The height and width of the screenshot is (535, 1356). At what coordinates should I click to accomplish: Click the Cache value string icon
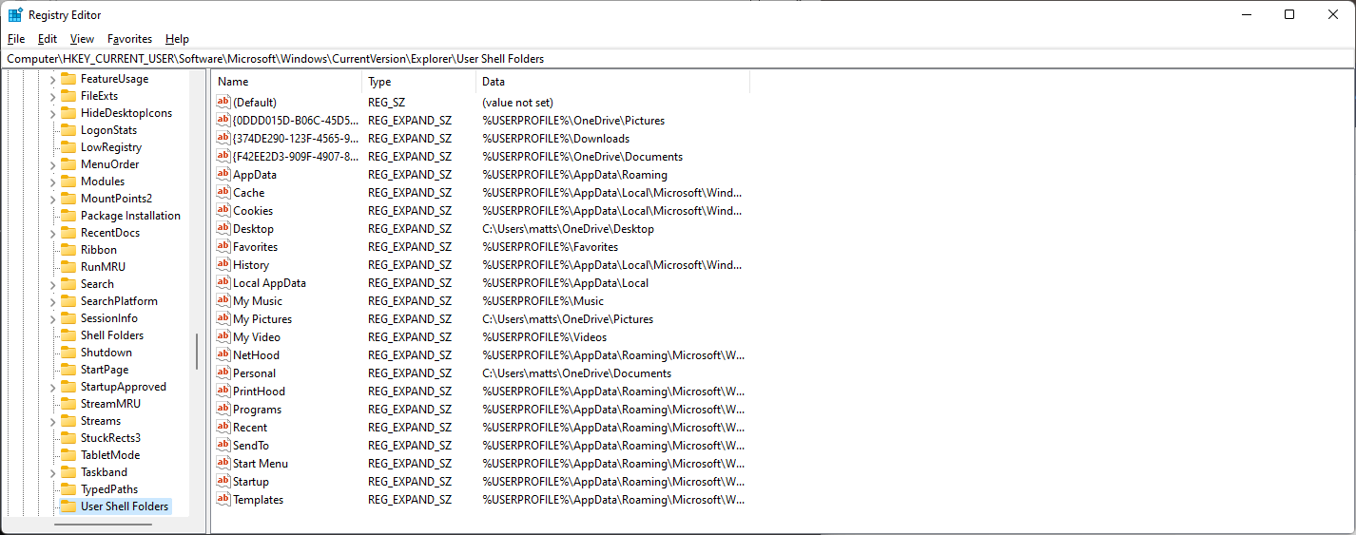click(223, 192)
